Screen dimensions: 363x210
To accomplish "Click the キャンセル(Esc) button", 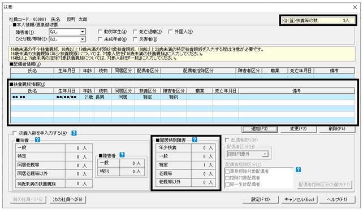I will pos(299,199).
